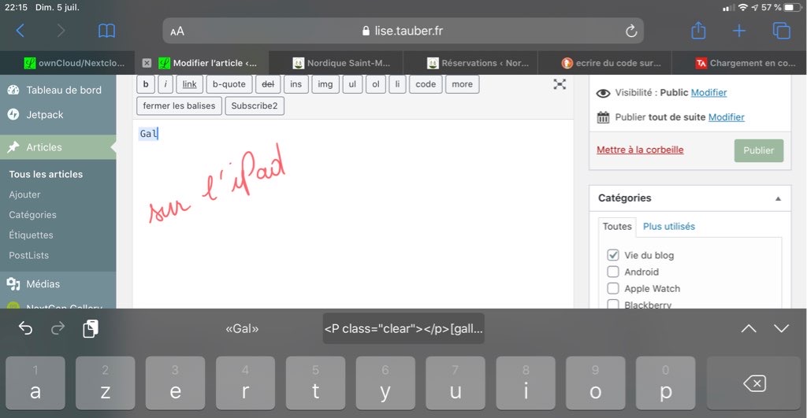Screen dimensions: 807x418
Task: Tap the keyboard clipboard paste icon
Action: [x=91, y=328]
